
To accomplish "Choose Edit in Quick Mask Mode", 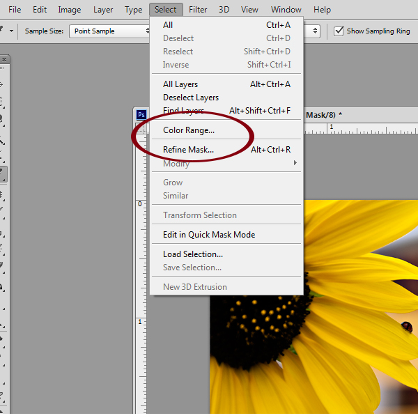I will point(226,235).
